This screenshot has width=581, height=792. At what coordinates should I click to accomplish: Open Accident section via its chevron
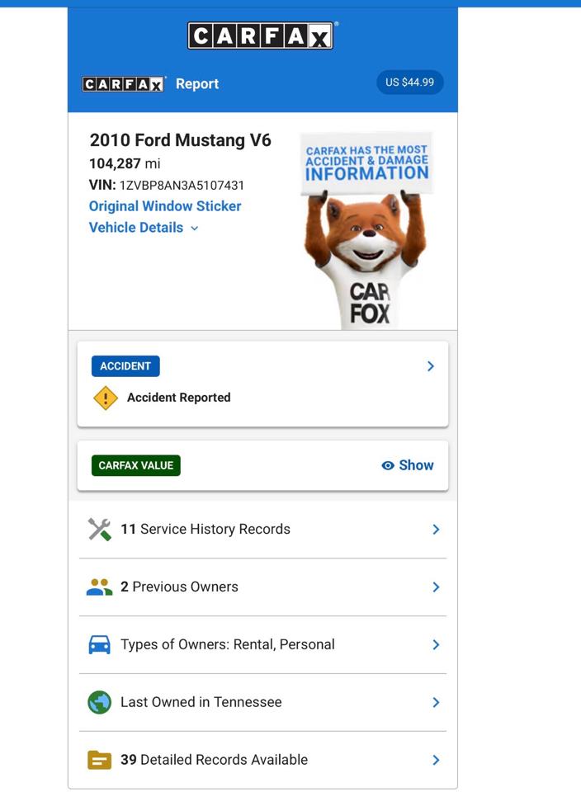(x=431, y=366)
